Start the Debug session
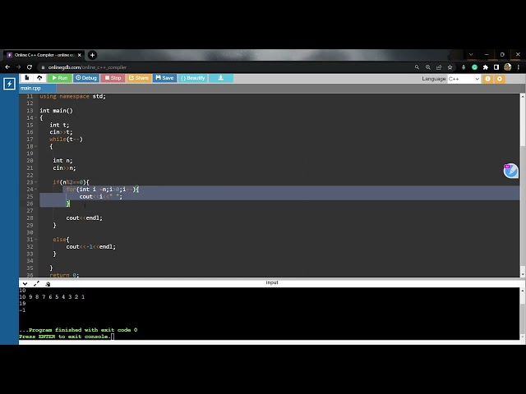 coord(86,78)
